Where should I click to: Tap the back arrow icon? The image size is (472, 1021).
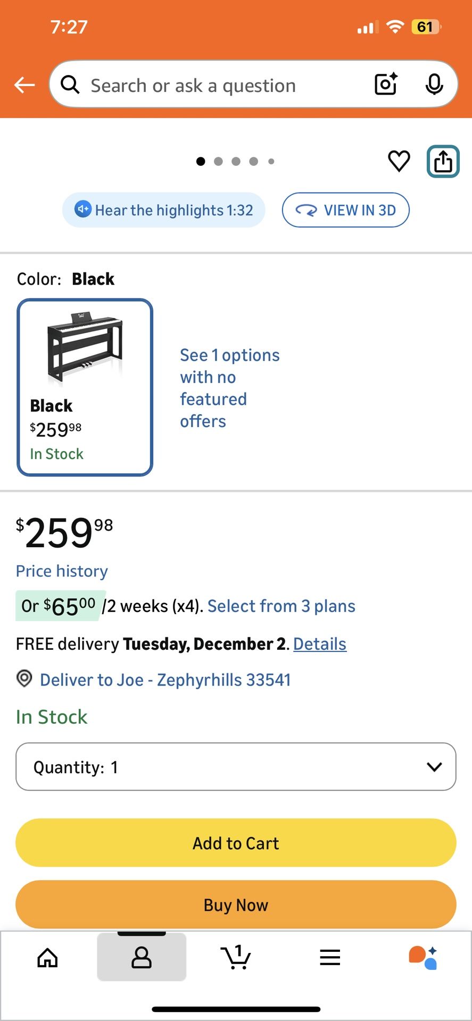24,85
